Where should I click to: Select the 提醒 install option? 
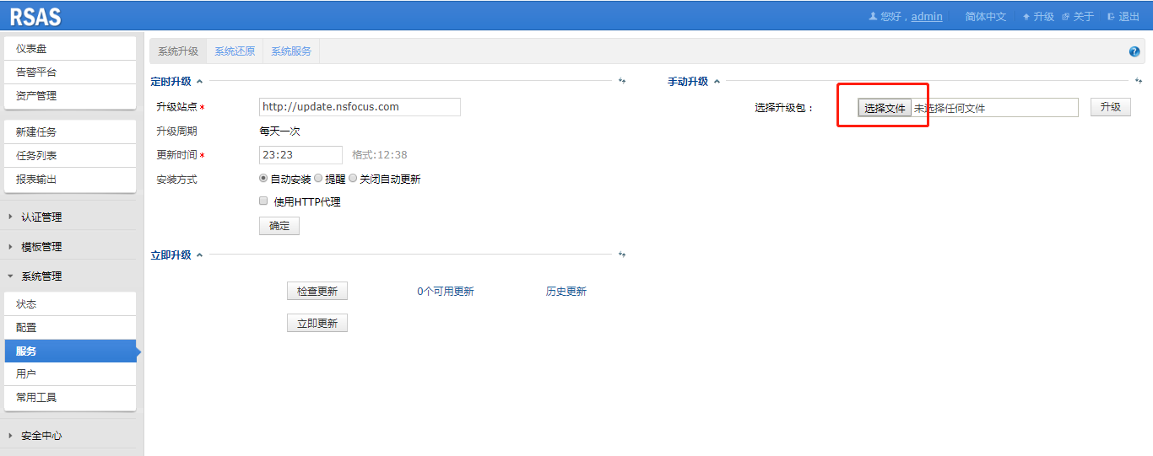(318, 179)
